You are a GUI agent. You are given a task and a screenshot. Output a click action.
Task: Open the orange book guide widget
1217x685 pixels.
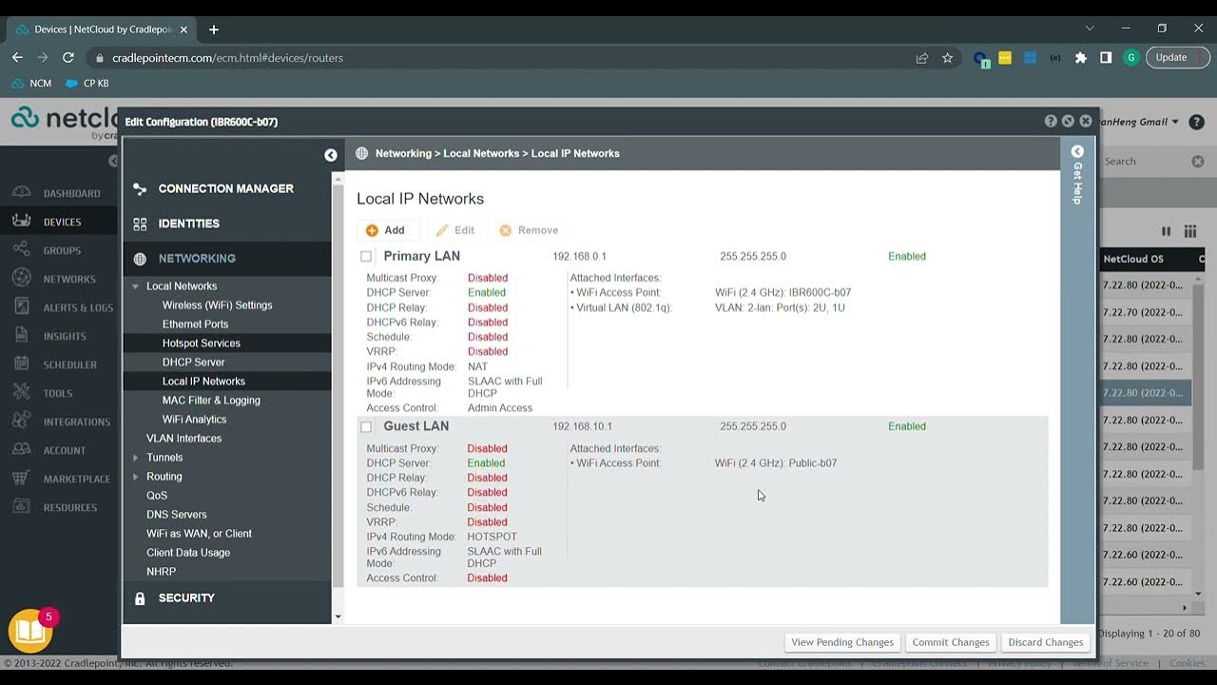[29, 631]
